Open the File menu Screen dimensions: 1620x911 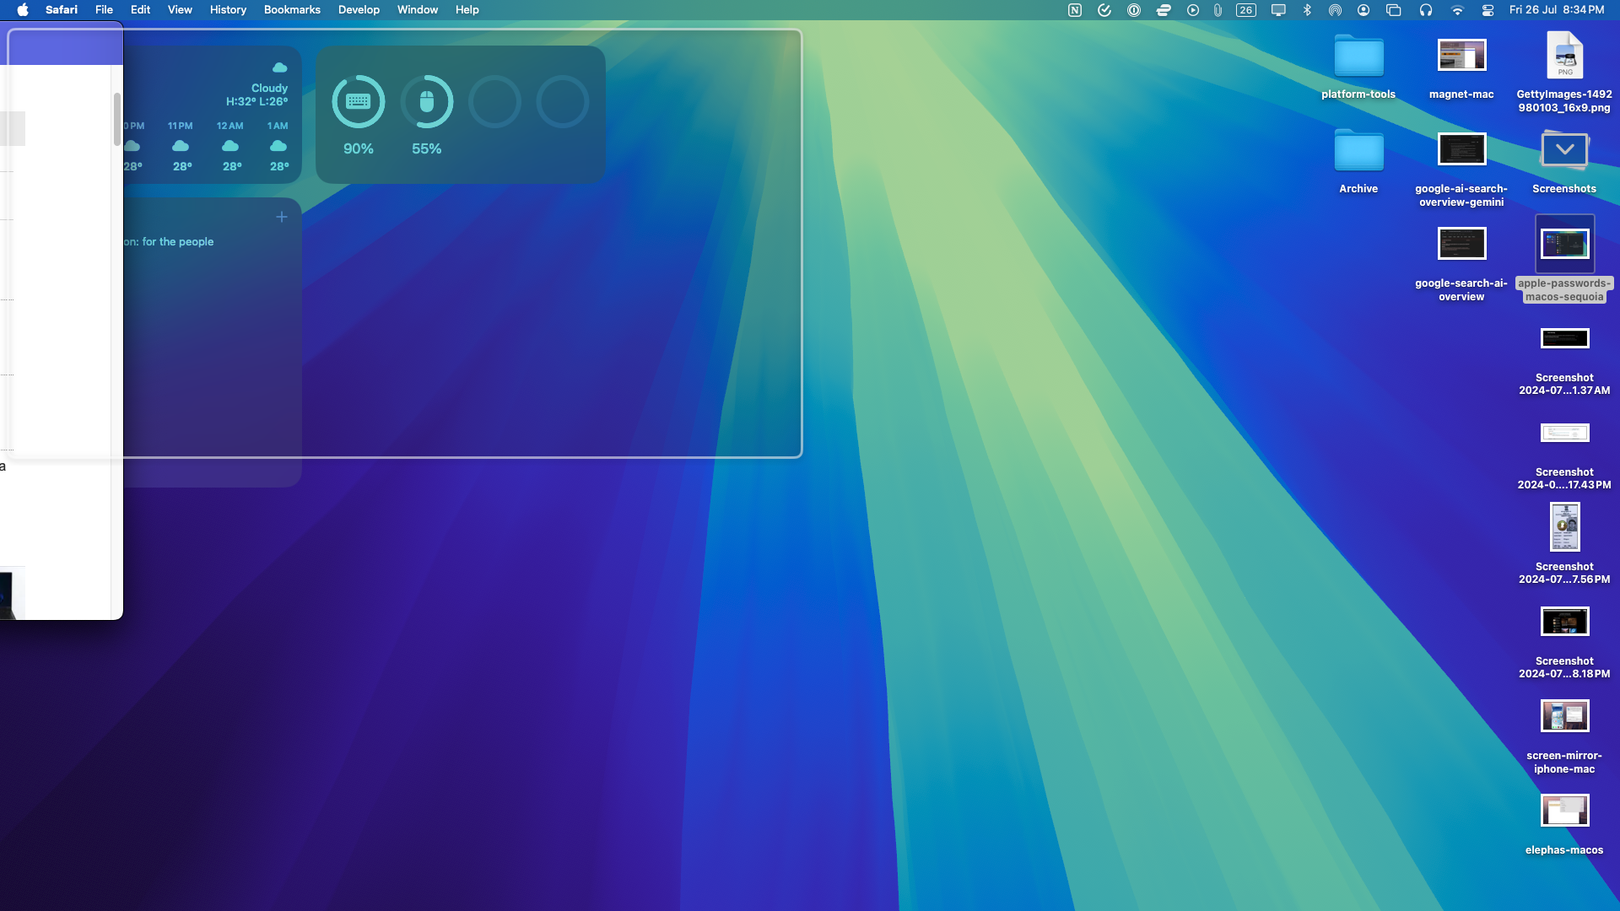(104, 10)
